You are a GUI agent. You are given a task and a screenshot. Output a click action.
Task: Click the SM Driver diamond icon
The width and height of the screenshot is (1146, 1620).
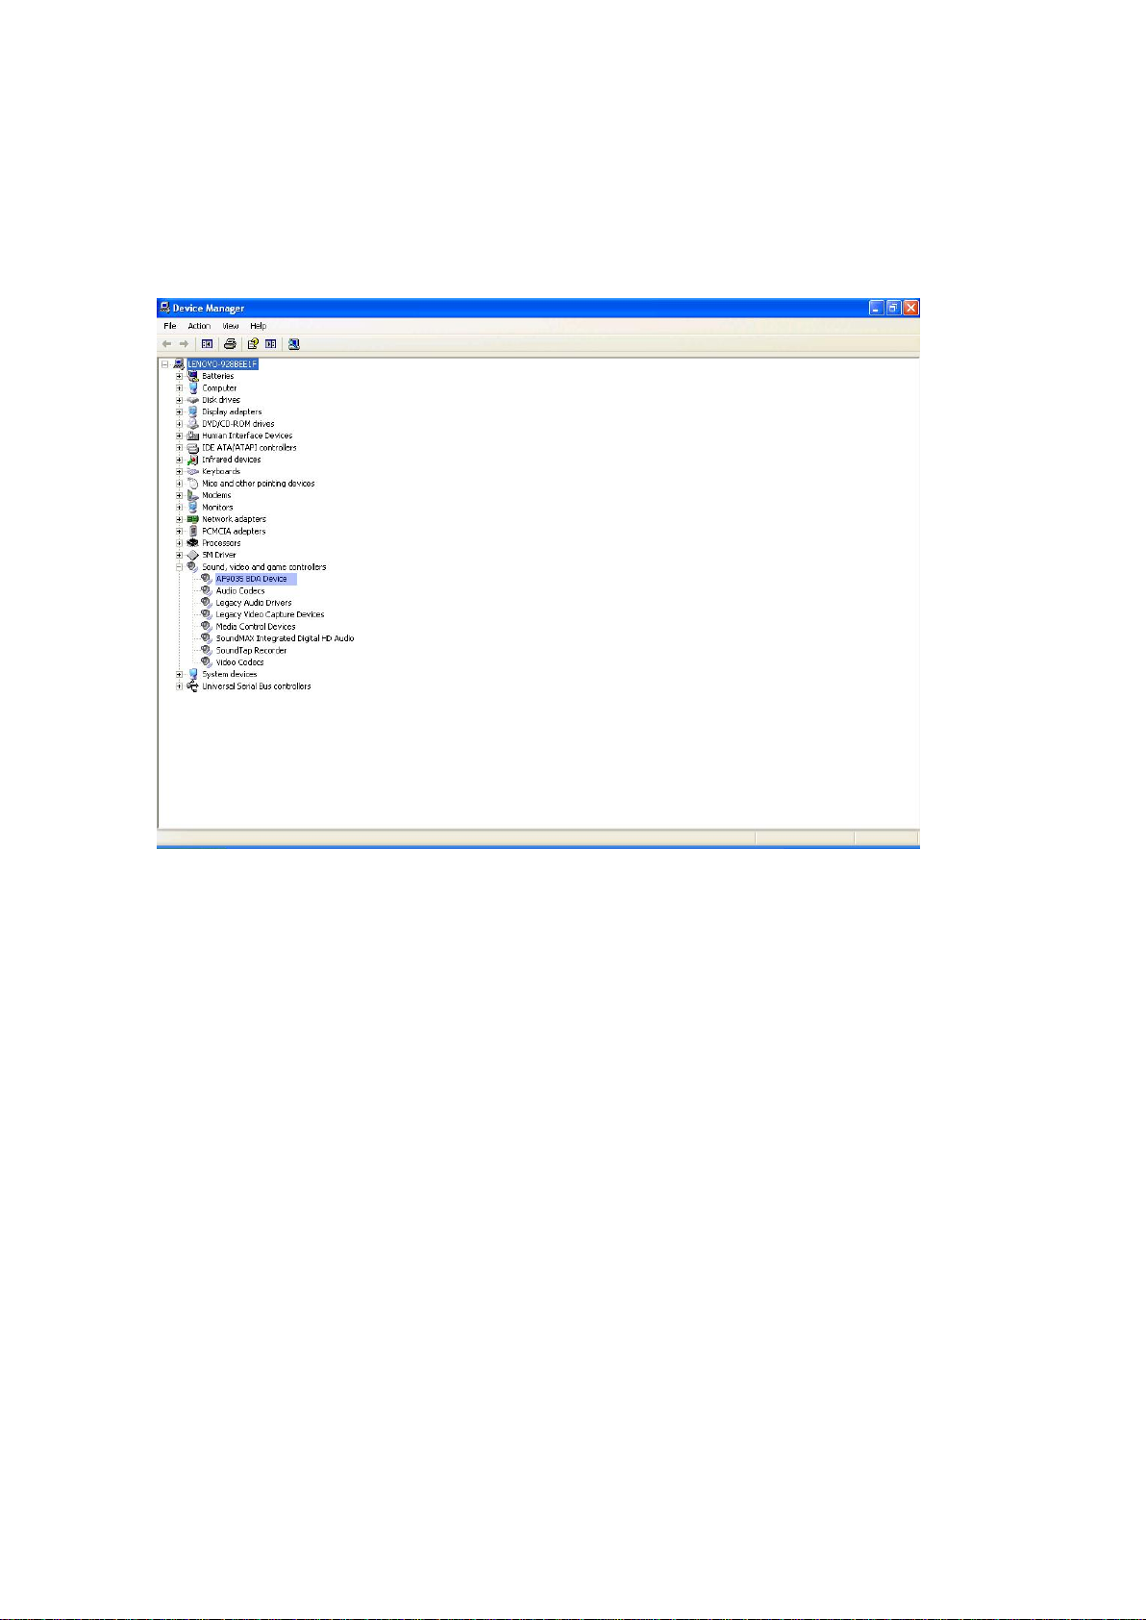pyautogui.click(x=192, y=555)
